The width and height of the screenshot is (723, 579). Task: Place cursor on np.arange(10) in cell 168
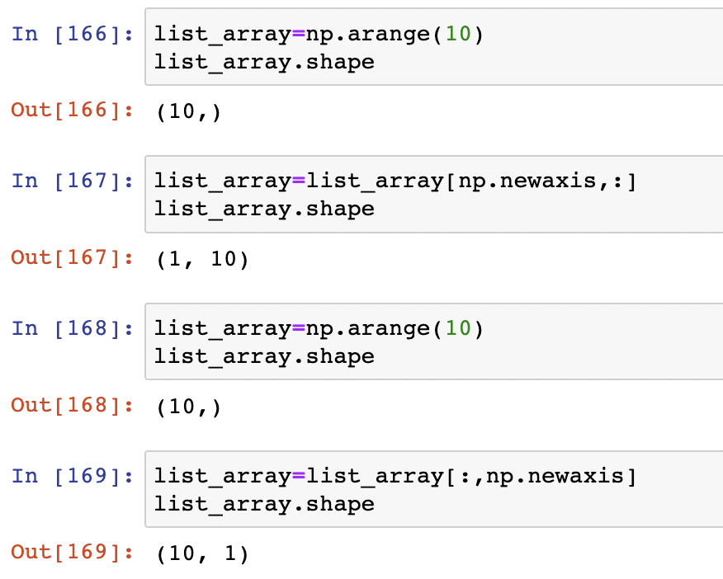point(395,329)
